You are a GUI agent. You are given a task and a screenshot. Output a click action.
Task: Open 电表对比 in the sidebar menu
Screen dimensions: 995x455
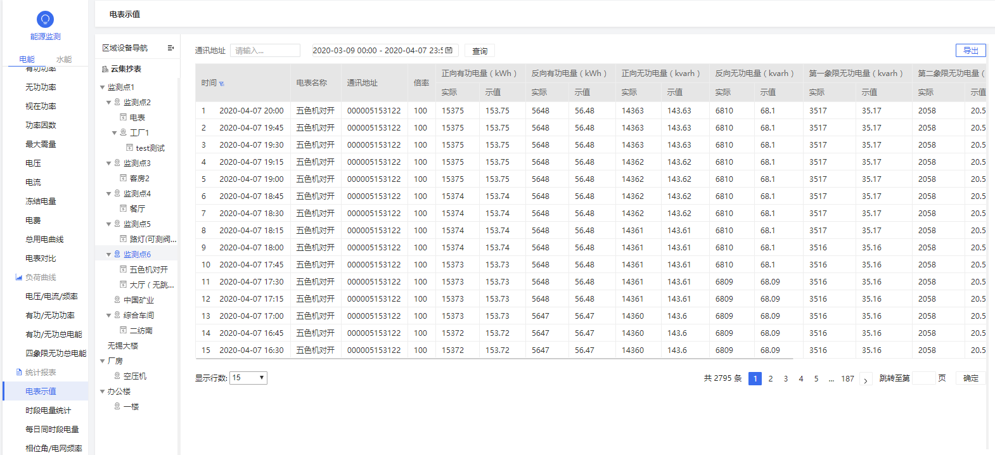pyautogui.click(x=41, y=259)
